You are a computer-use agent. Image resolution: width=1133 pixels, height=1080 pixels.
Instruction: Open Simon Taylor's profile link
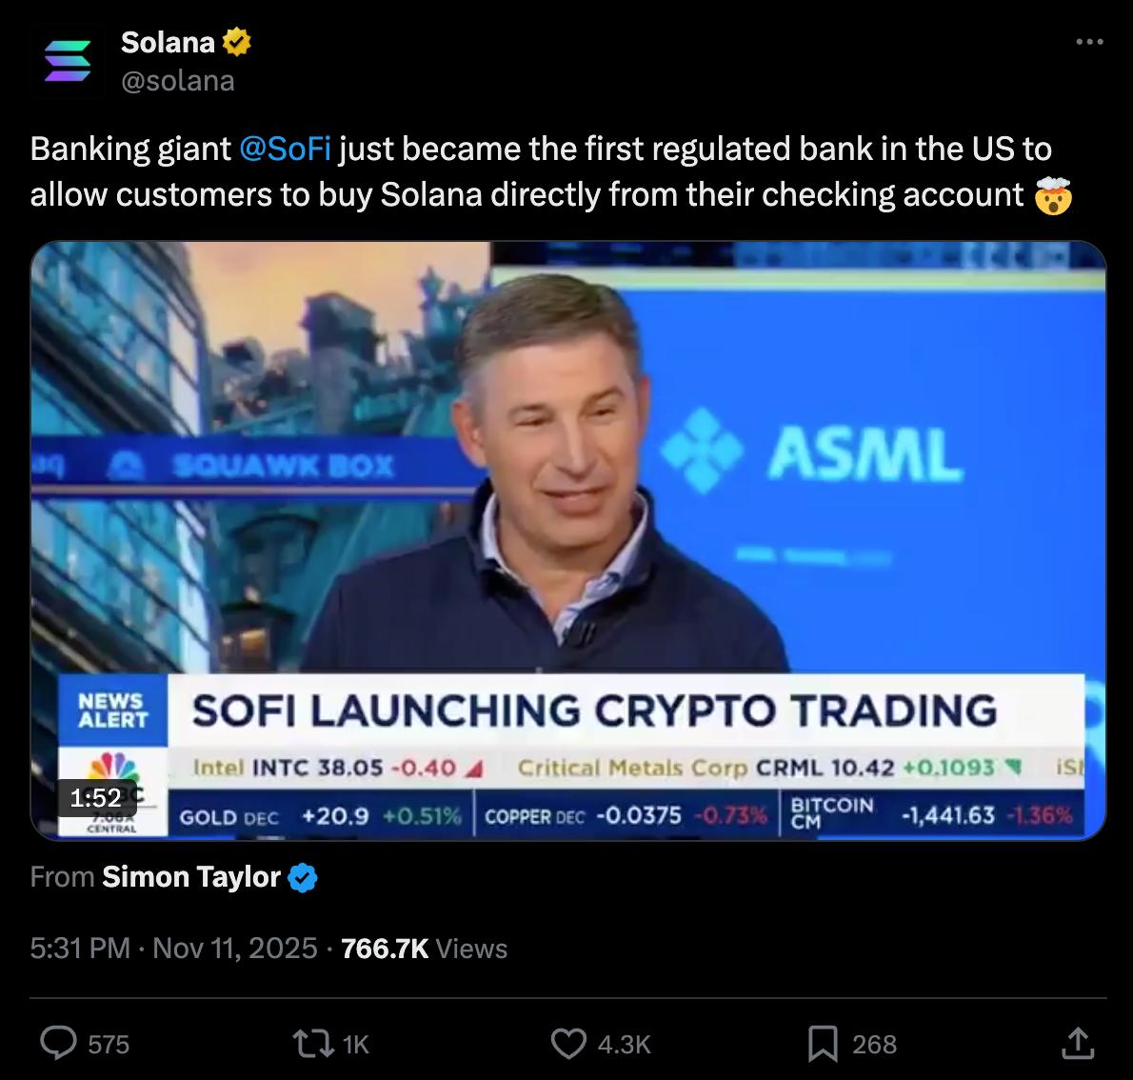190,876
